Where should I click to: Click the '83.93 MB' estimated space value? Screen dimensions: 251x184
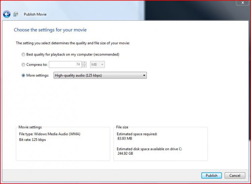(x=125, y=139)
